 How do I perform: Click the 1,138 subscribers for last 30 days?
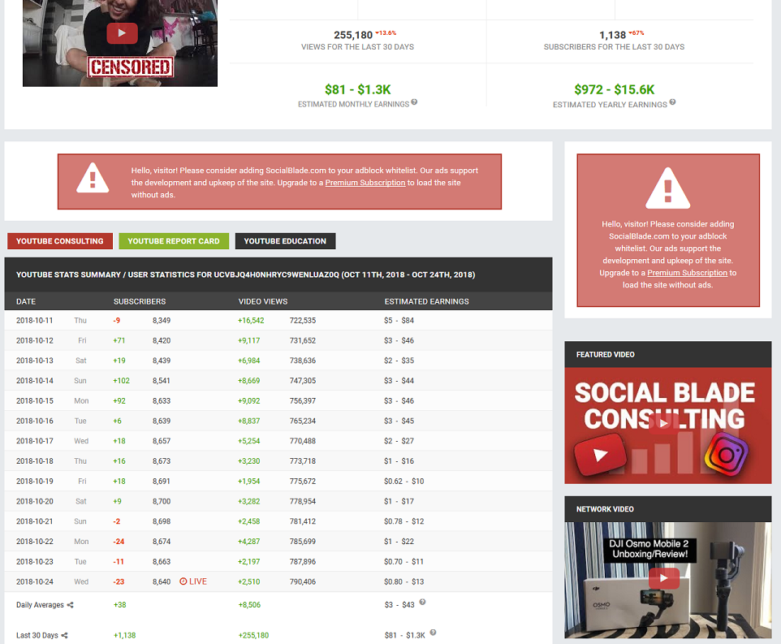(612, 35)
